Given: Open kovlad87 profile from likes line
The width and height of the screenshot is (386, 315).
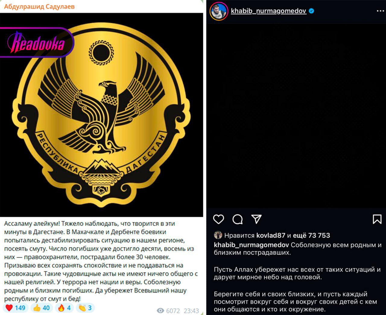Looking at the screenshot, I should (271, 236).
